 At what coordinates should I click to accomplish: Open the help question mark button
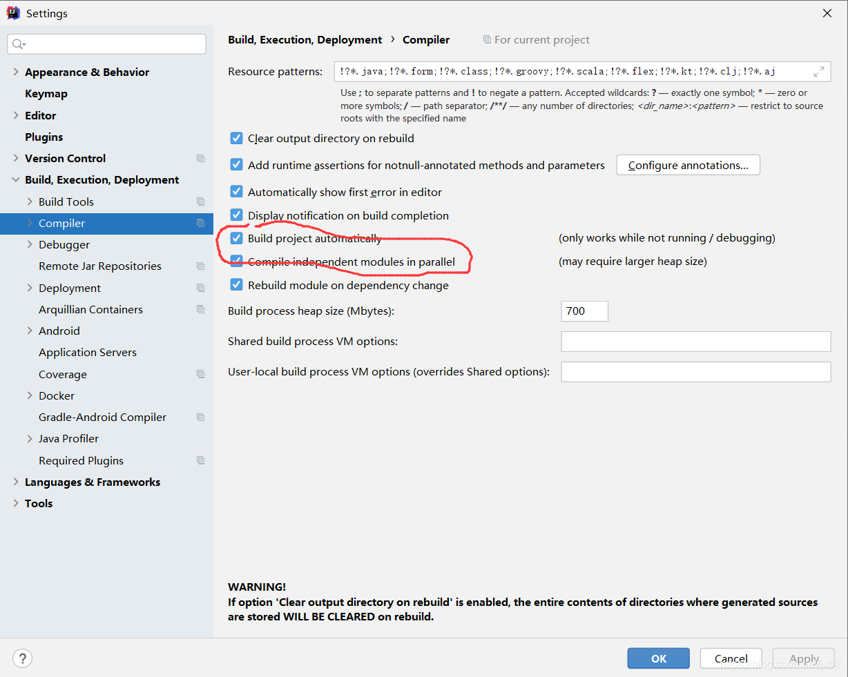(x=22, y=658)
